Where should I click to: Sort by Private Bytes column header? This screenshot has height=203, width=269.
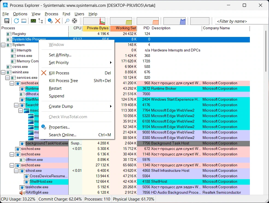96,28
